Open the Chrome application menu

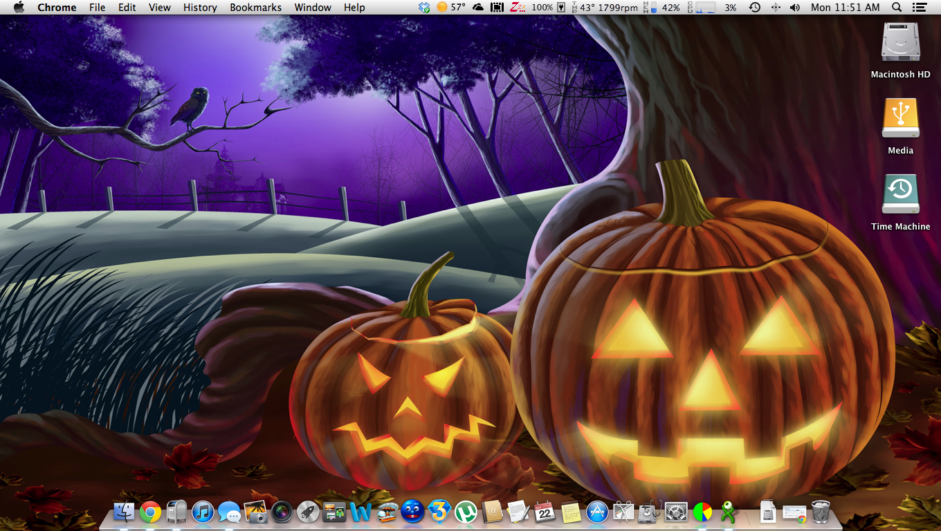(57, 8)
